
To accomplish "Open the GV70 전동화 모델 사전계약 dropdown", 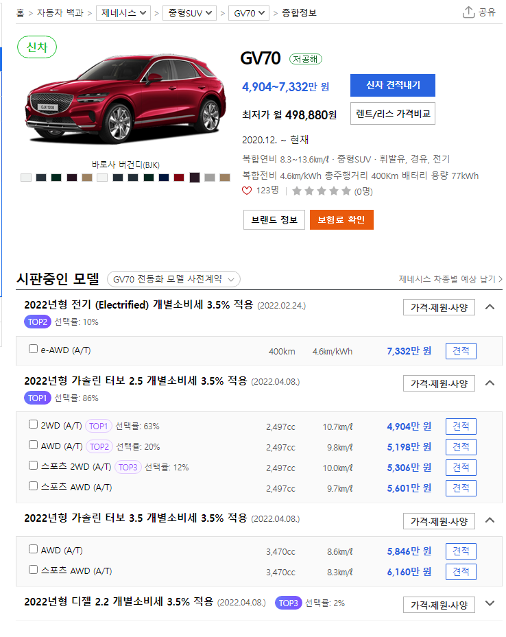I will 174,279.
